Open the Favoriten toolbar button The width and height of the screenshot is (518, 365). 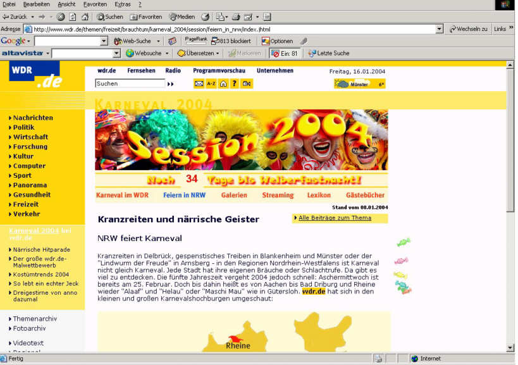tap(145, 17)
